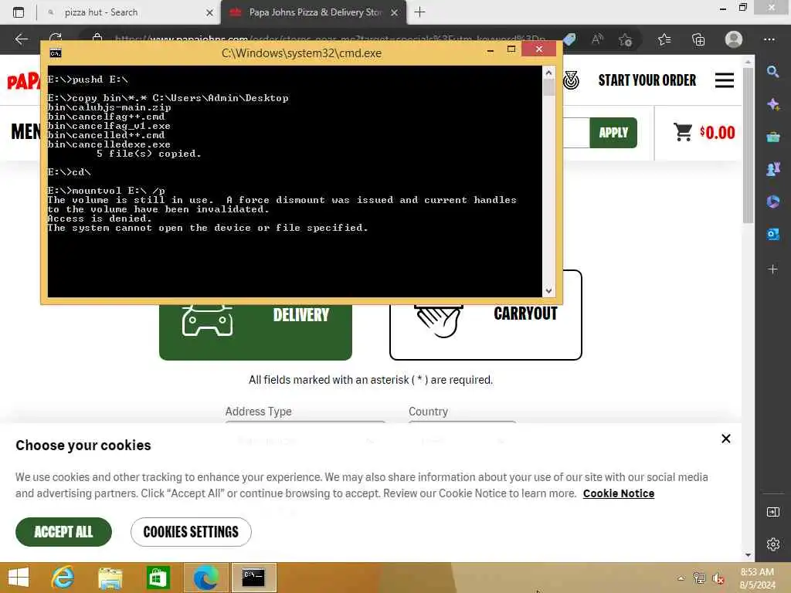Open the Games chess sidebar icon
Viewport: 791px width, 593px height.
tap(772, 169)
